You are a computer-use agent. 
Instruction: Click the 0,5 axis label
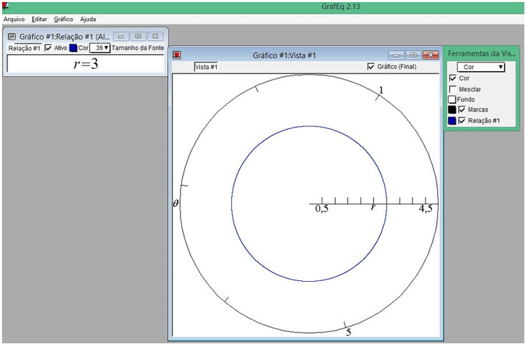322,209
